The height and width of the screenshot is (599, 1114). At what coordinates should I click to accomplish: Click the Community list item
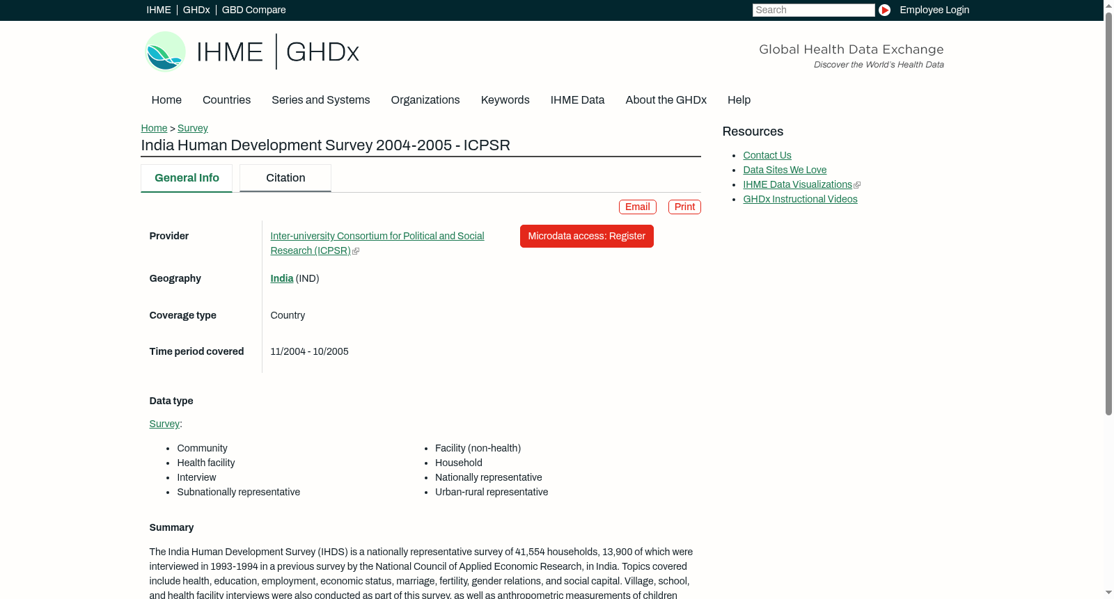[202, 449]
